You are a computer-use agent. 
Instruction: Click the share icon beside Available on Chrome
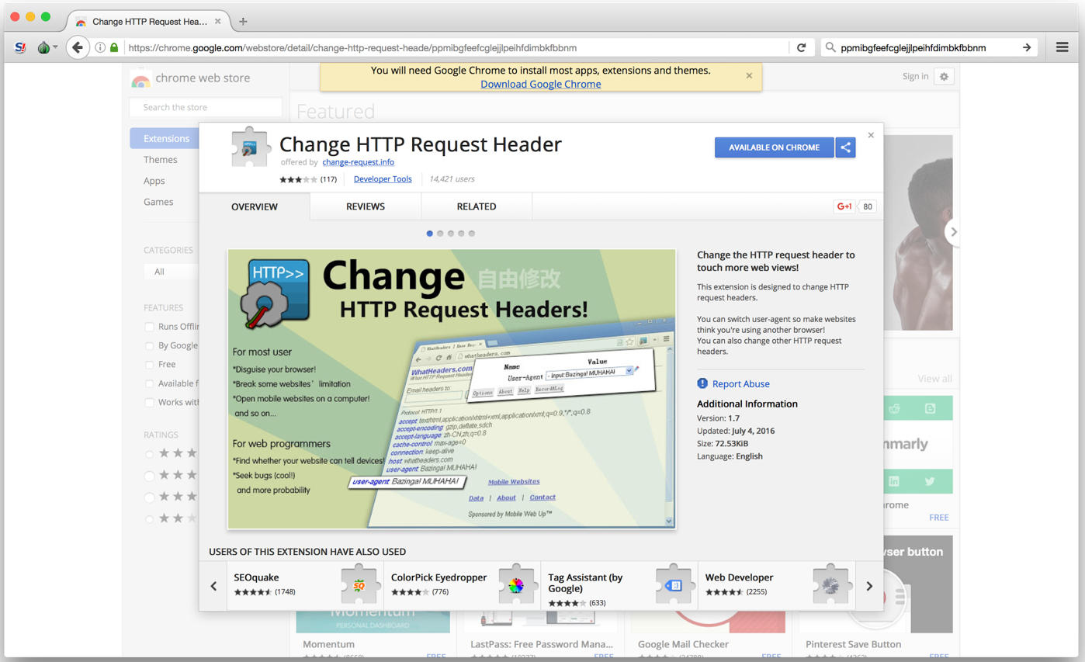pyautogui.click(x=846, y=147)
